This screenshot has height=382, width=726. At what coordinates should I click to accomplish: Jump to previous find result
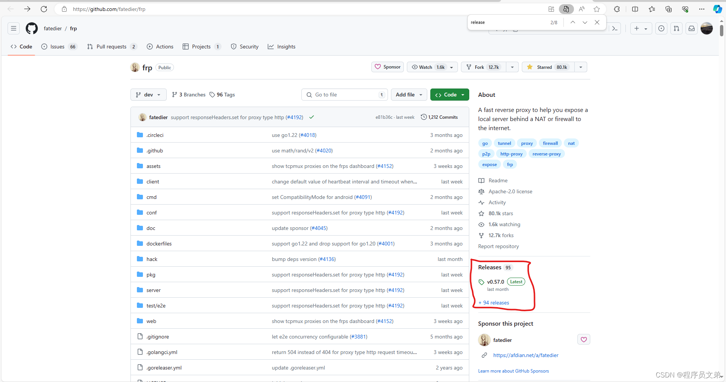click(573, 22)
